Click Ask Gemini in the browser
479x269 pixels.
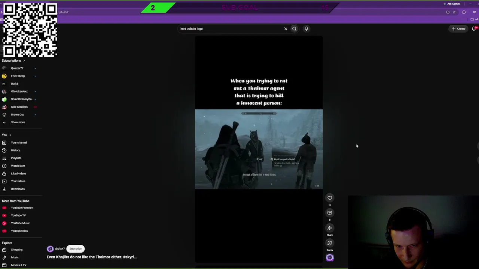452,4
